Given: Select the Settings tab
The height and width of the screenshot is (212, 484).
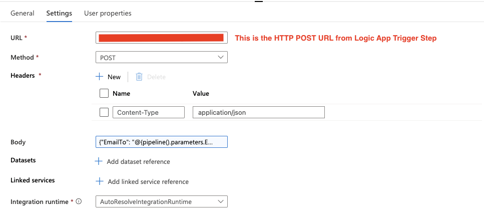Looking at the screenshot, I should [x=59, y=13].
